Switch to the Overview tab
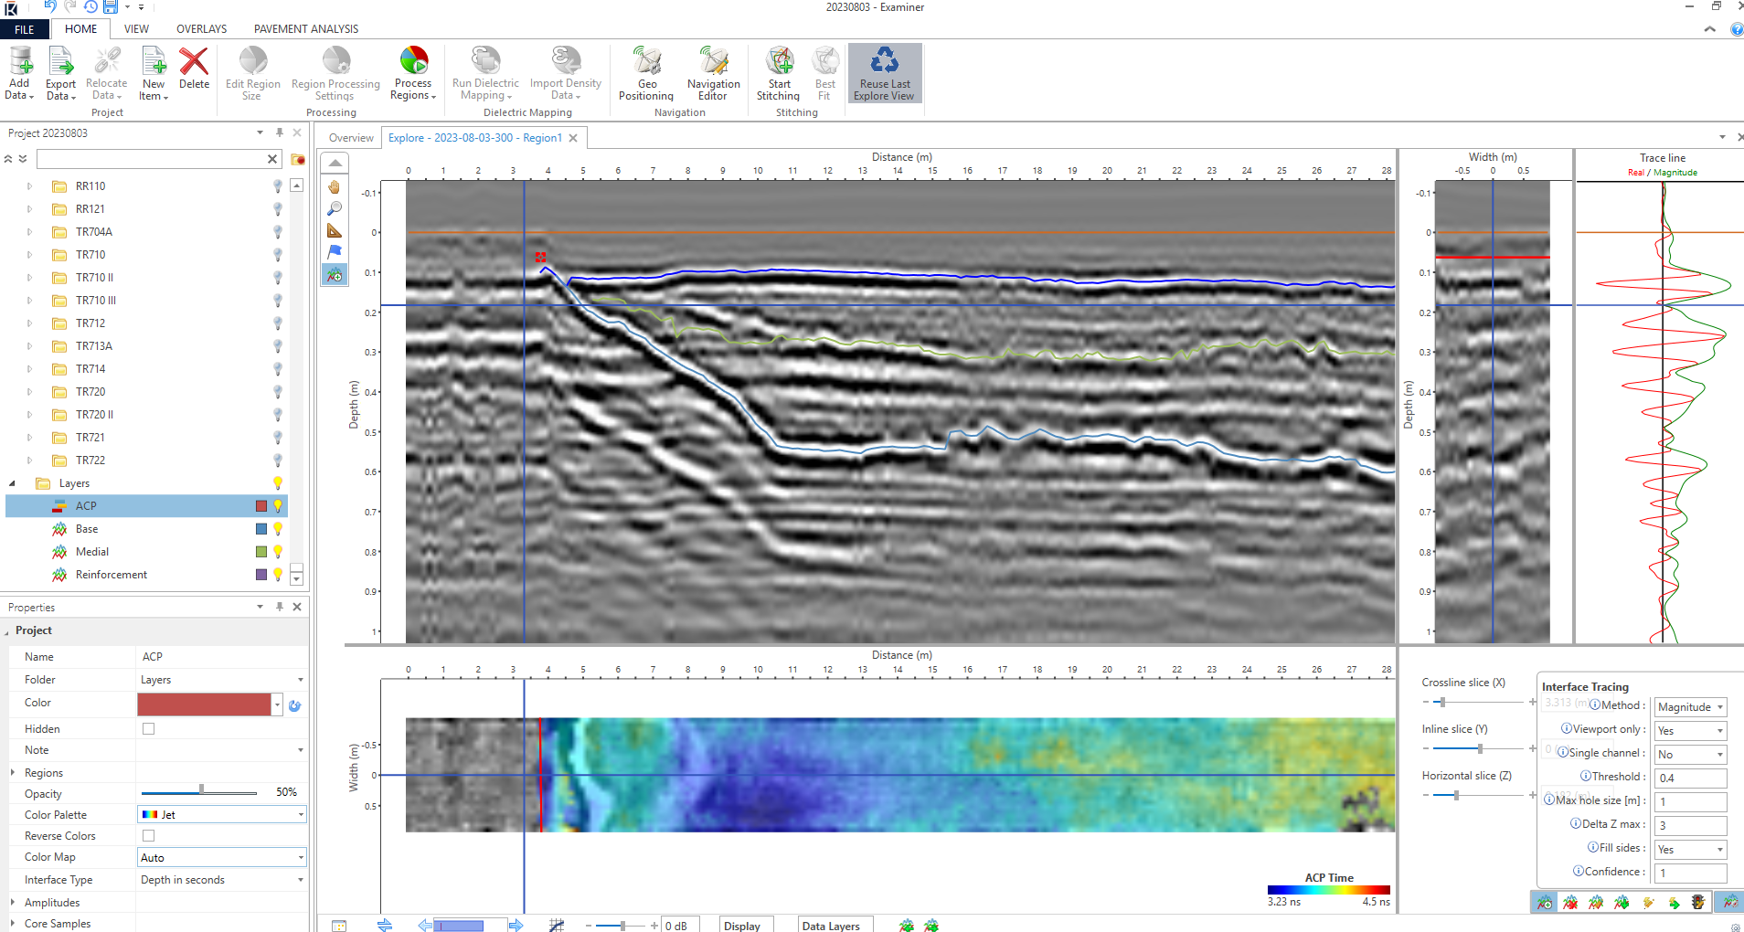Screen dimensions: 1744x932 [x=351, y=138]
